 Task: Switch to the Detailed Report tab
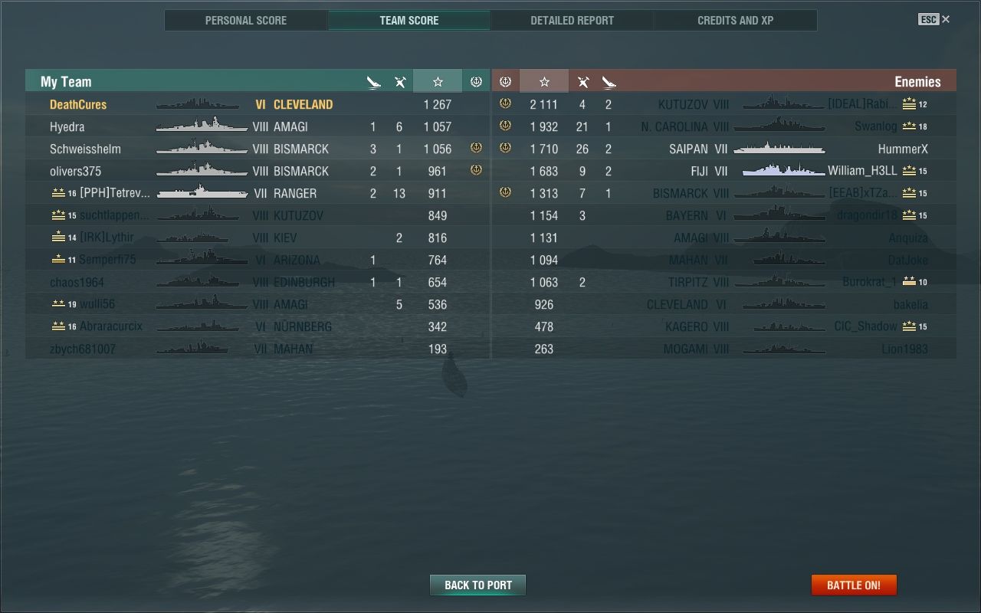click(573, 20)
